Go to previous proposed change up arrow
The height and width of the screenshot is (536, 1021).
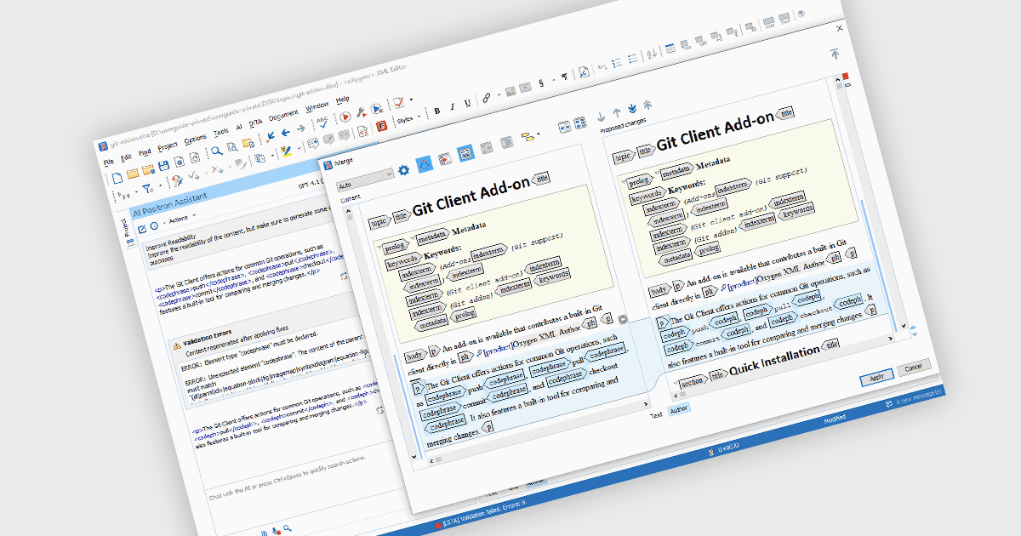pos(617,112)
